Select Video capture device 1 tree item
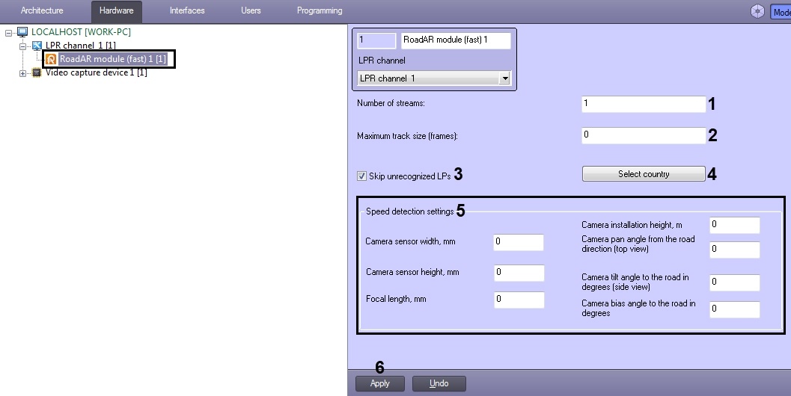This screenshot has height=396, width=791. point(96,72)
